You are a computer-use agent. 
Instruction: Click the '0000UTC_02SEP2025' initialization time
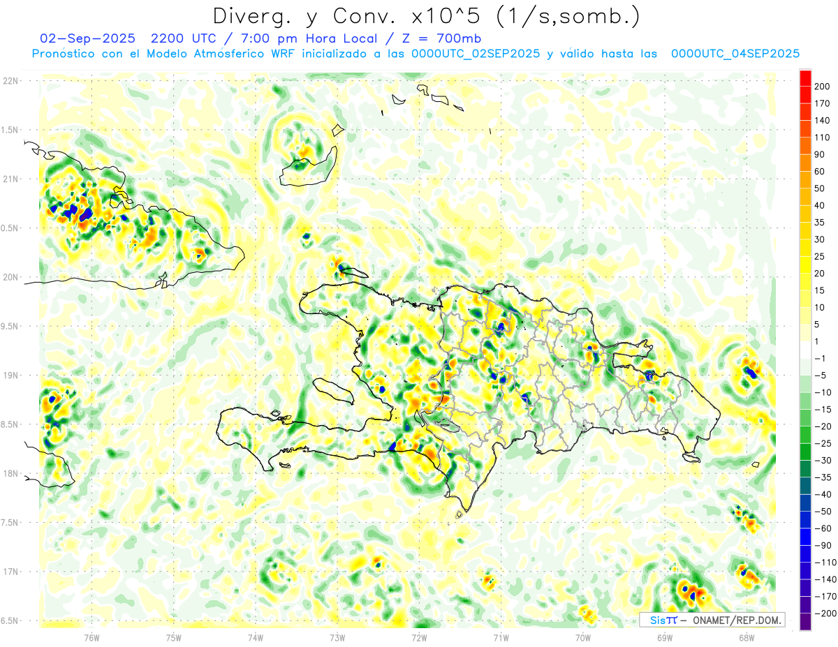476,54
